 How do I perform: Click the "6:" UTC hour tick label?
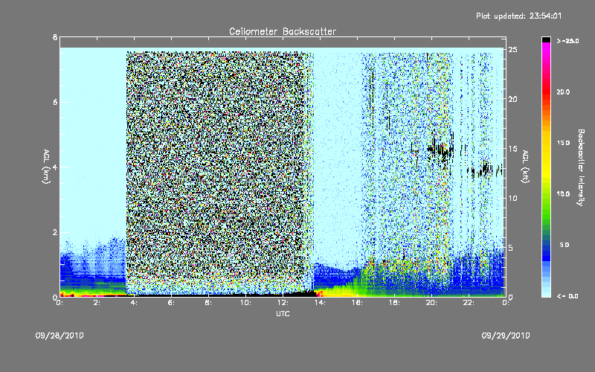click(x=172, y=303)
